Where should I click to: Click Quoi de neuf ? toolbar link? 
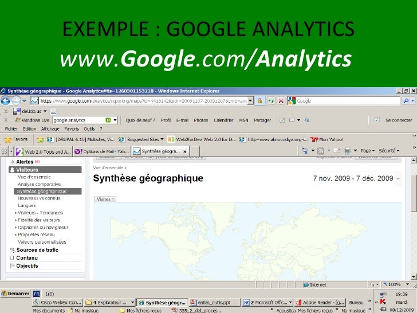point(140,120)
